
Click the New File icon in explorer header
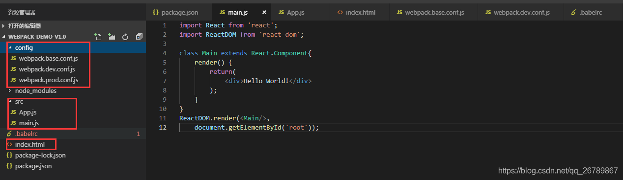click(x=98, y=37)
